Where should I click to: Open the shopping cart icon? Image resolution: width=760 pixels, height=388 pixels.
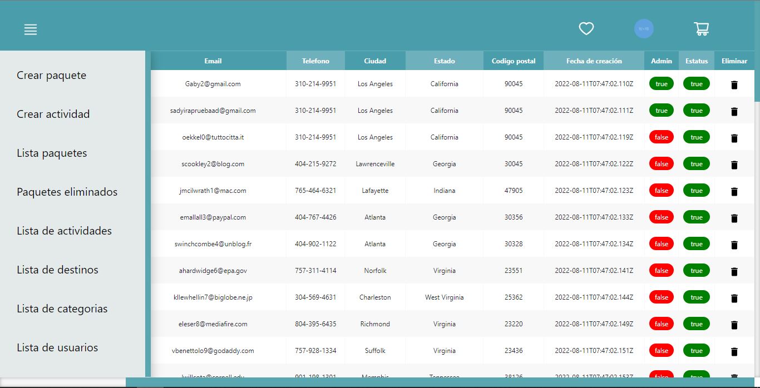(701, 28)
